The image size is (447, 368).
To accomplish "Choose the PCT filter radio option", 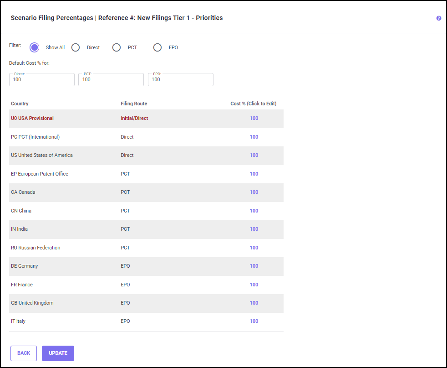I will coord(117,47).
